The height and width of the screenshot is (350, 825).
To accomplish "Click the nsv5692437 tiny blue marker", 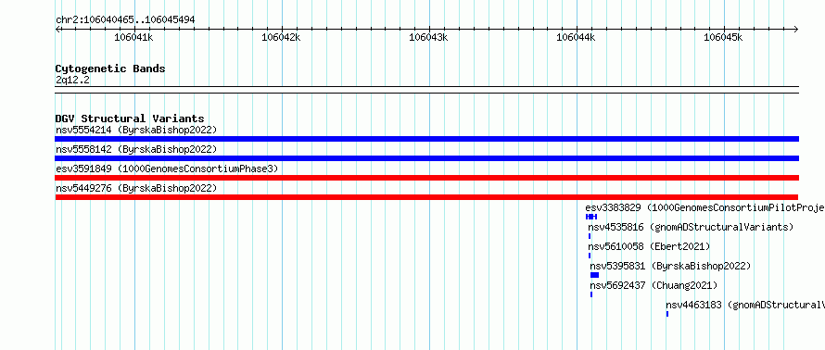I will coord(591,294).
